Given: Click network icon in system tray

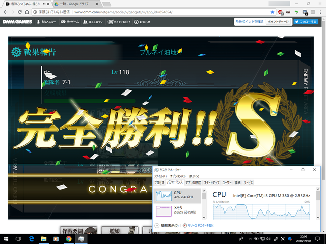Looking at the screenshot, I should coord(263,239).
